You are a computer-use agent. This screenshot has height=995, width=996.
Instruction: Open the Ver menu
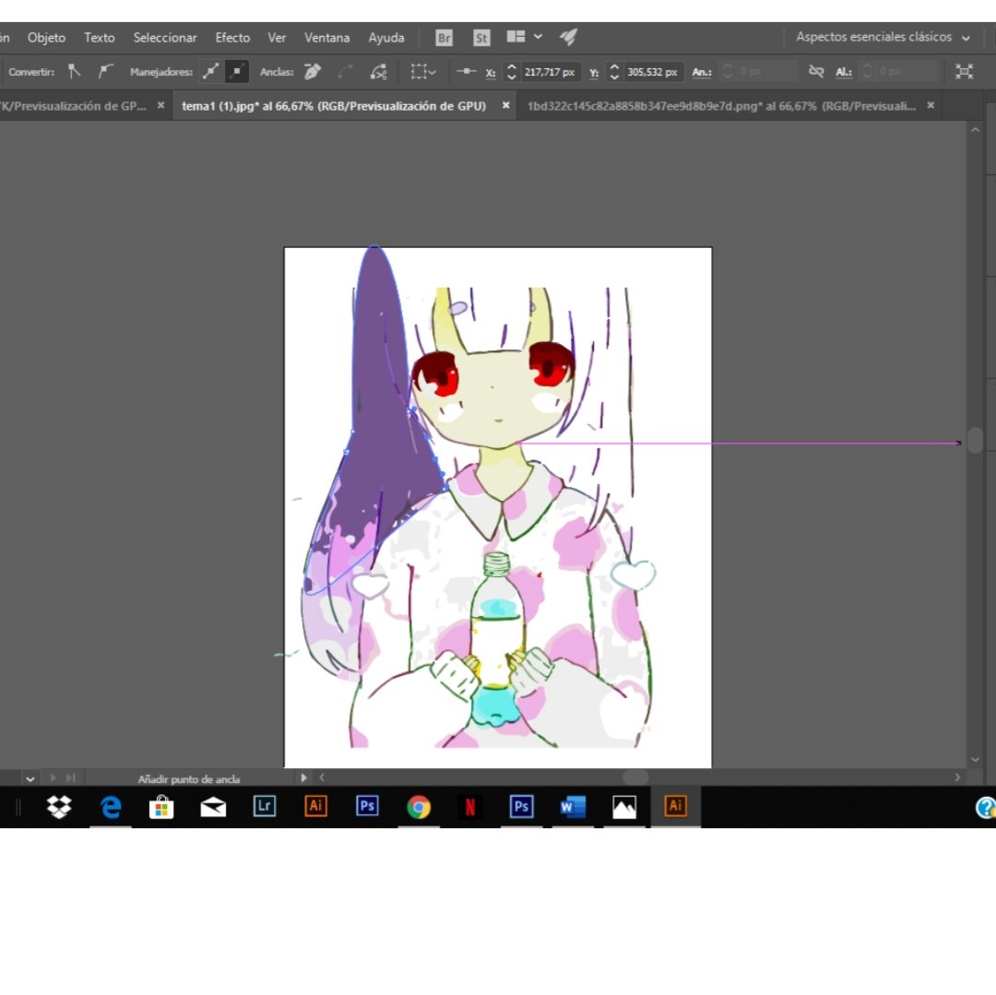point(277,38)
